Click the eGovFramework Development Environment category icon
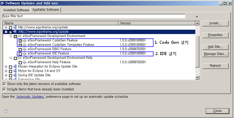 coord(20,36)
